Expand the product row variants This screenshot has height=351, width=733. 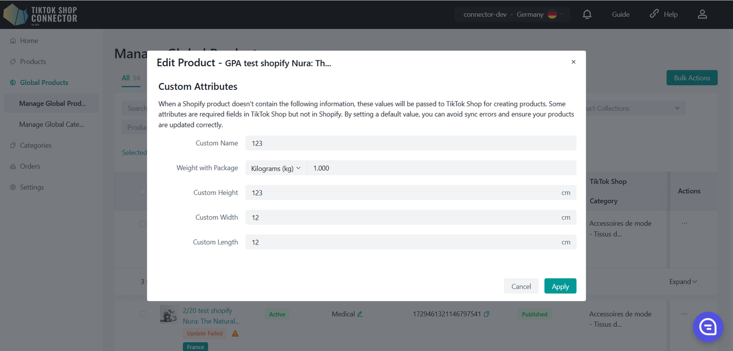(683, 281)
